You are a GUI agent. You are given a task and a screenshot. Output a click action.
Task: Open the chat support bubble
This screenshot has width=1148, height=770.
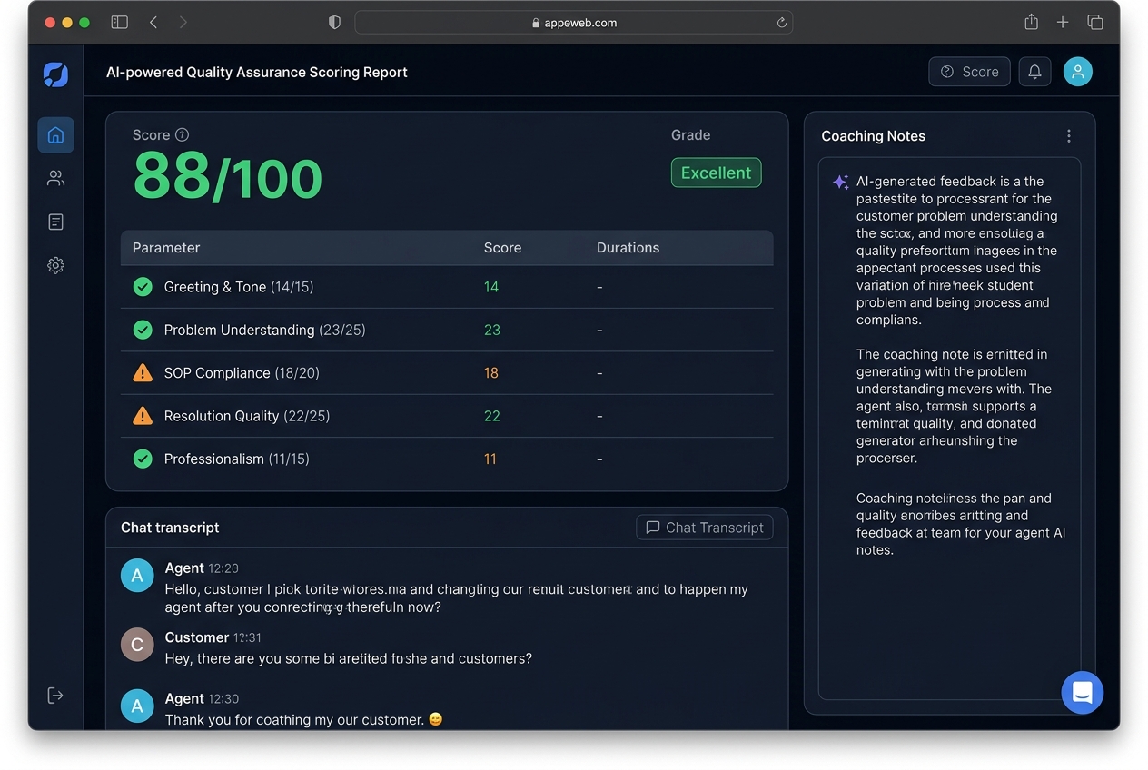(1083, 693)
